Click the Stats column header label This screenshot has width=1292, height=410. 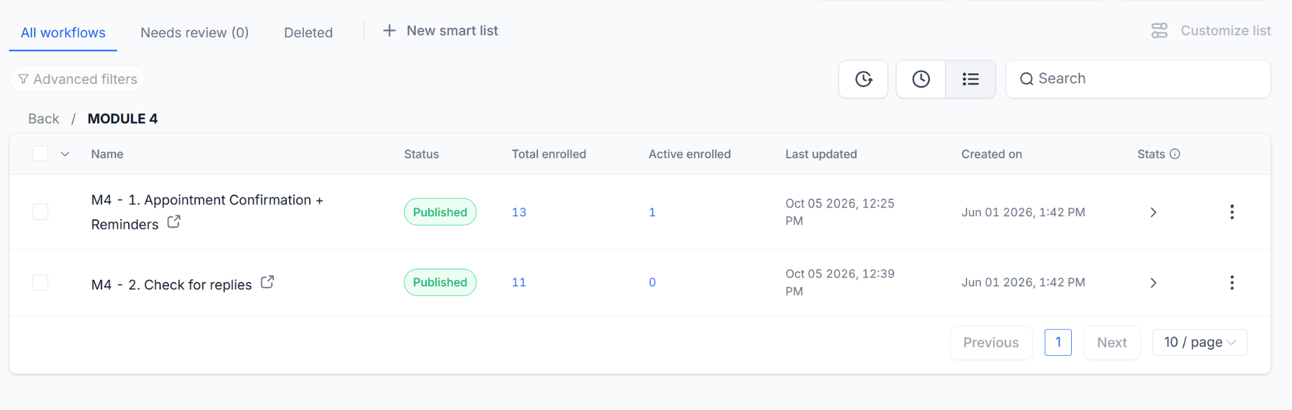tap(1151, 154)
